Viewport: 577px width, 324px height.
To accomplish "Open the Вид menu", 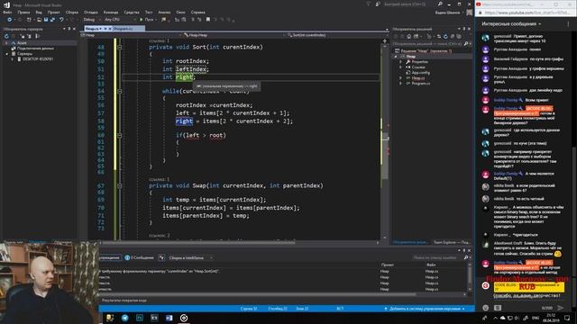I will 39,12.
